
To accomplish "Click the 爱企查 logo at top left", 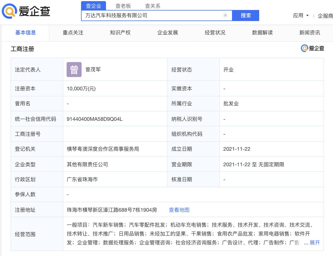I will pyautogui.click(x=26, y=11).
